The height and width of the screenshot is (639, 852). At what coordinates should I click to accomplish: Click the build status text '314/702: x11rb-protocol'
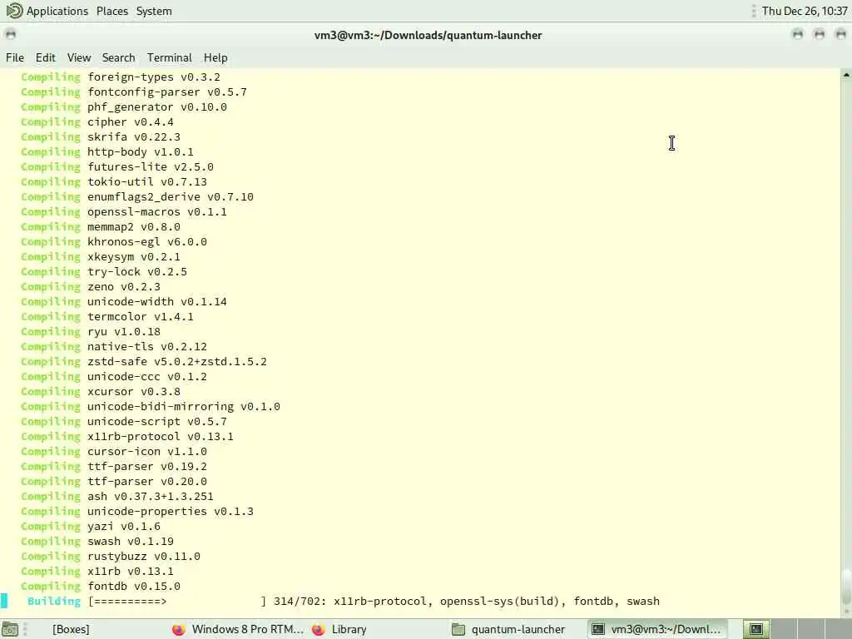350,602
